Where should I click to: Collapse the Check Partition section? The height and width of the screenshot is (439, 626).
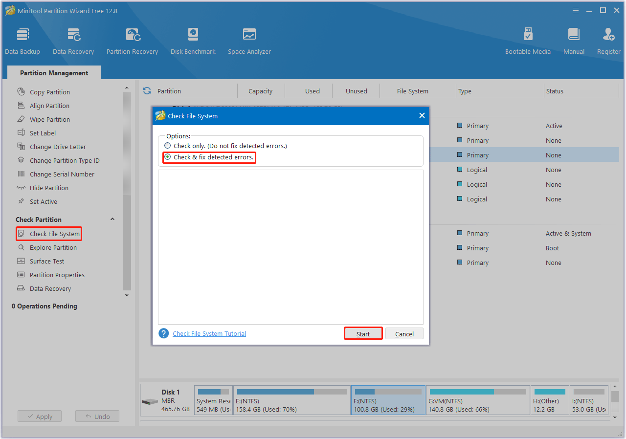click(112, 219)
